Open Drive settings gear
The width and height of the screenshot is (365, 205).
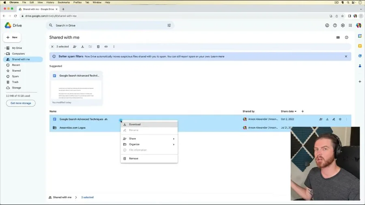pyautogui.click(x=343, y=26)
